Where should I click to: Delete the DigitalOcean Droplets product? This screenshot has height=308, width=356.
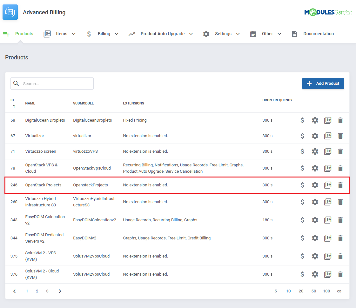pos(340,120)
